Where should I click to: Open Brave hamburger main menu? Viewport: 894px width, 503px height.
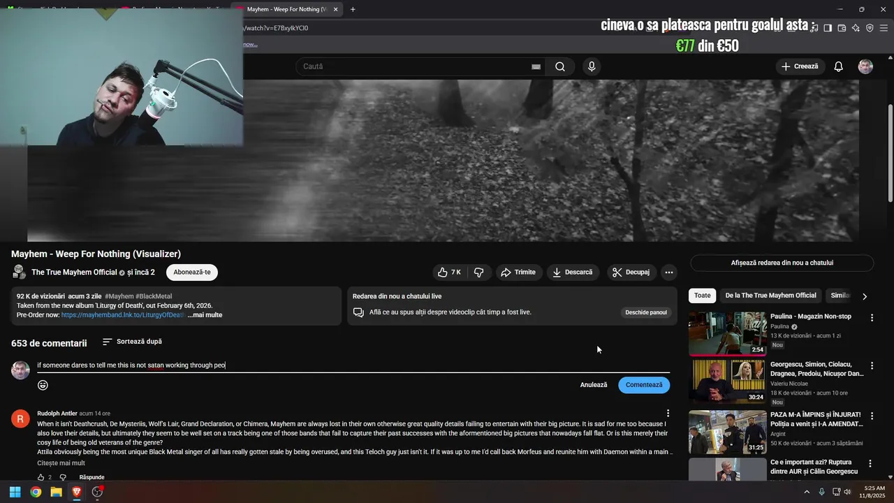click(884, 28)
